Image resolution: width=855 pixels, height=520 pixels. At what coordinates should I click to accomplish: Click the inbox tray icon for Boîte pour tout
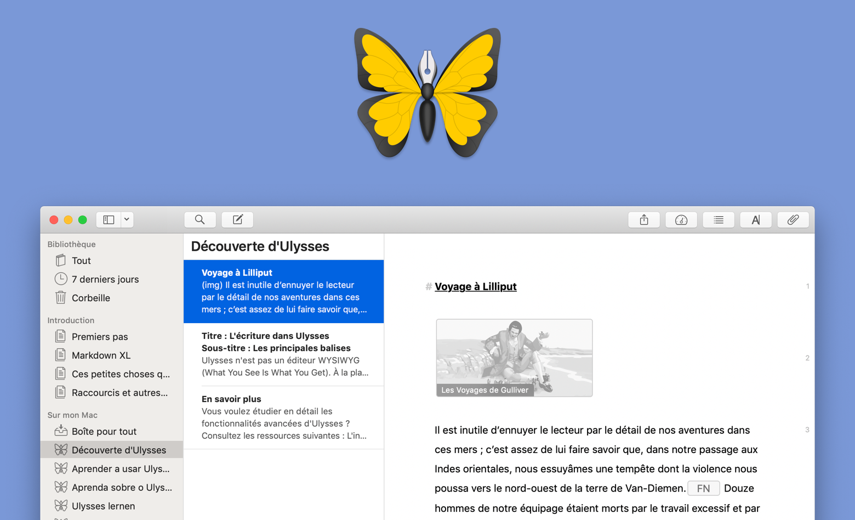(61, 431)
